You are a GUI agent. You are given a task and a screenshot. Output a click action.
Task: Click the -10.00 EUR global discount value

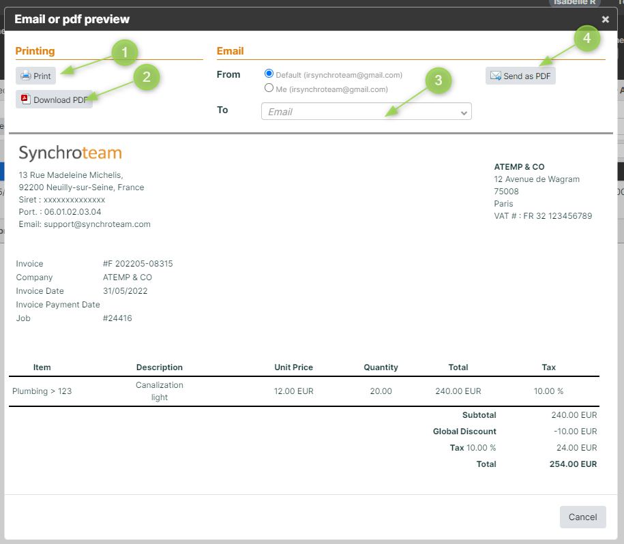576,432
